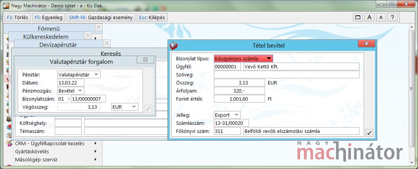418x169 pixels.
Task: Click the Bizonylatszám prefix field 01
Action: (x=63, y=99)
